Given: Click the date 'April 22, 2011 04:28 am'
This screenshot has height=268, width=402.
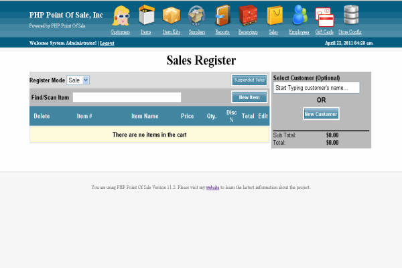Looking at the screenshot, I should coord(348,43).
